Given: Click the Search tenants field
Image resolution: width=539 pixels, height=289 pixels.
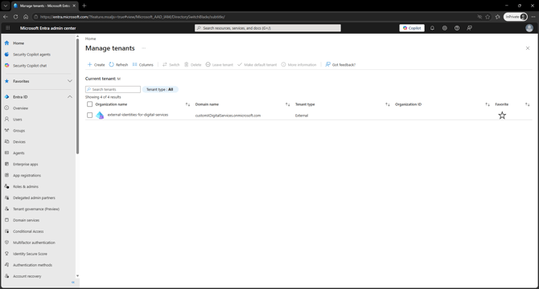Looking at the screenshot, I should point(113,89).
